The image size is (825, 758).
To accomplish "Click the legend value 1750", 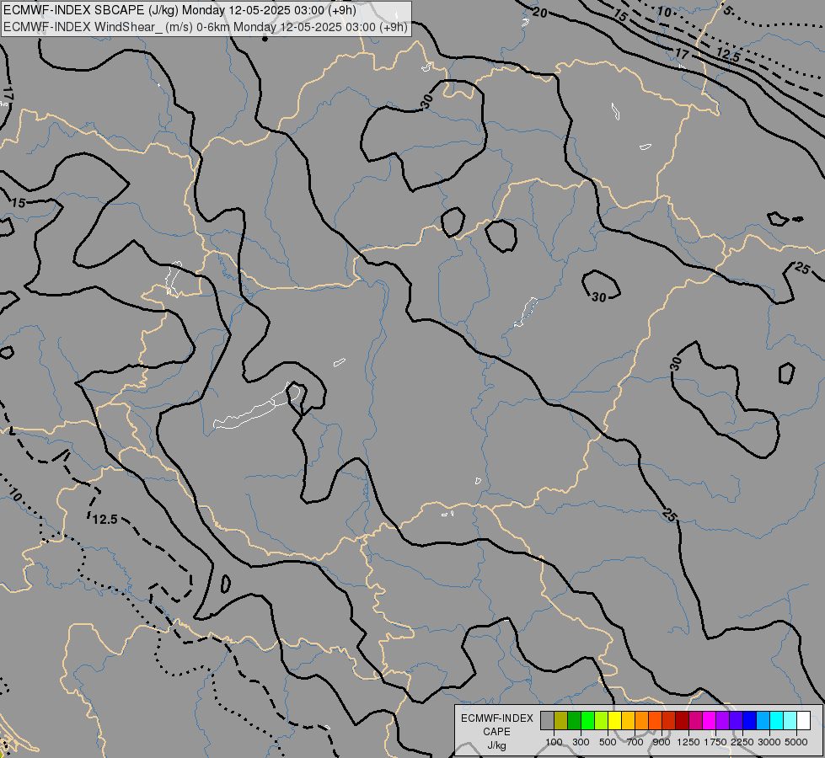I will pos(715,742).
